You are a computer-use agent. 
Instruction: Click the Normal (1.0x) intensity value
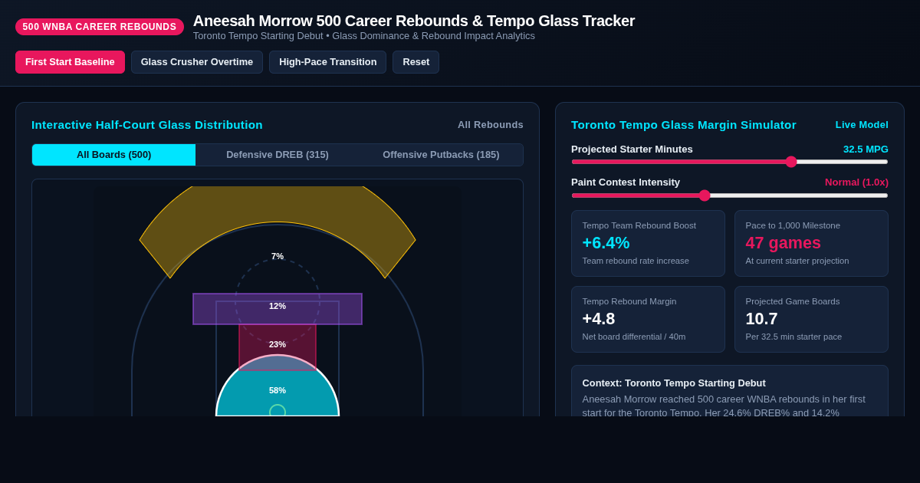(856, 182)
